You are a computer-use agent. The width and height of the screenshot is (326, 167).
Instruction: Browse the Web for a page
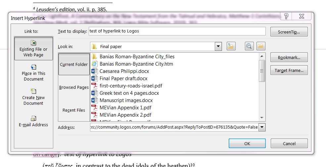pyautogui.click(x=249, y=46)
